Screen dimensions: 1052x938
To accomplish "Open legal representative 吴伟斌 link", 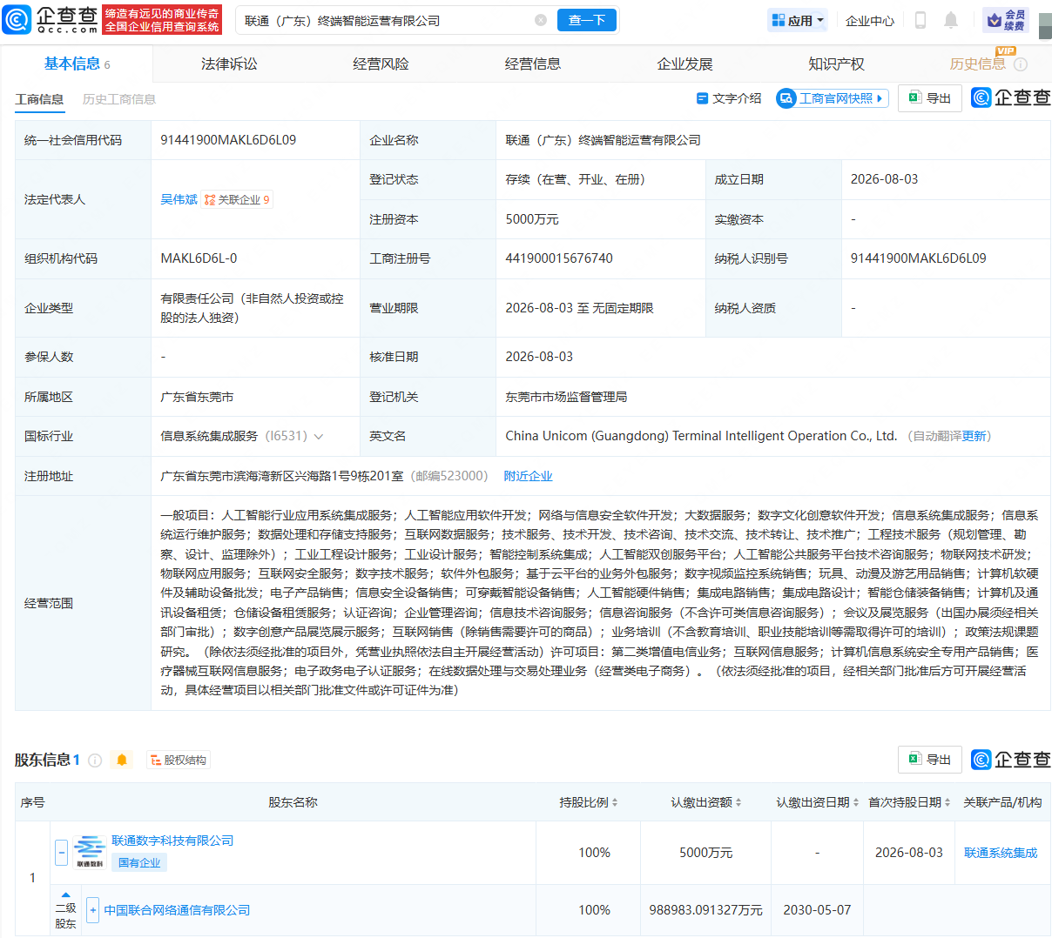I will [x=179, y=199].
